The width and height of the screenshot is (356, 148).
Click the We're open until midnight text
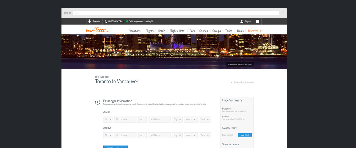(141, 21)
